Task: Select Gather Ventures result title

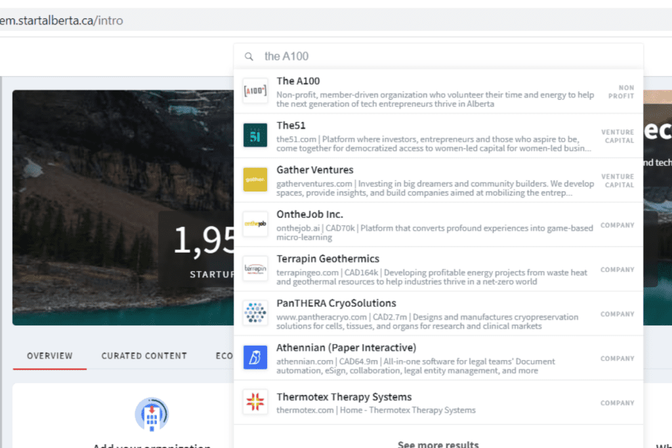Action: [314, 170]
